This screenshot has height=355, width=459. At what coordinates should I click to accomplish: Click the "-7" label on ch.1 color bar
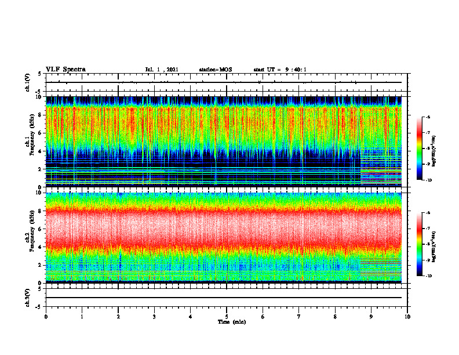(428, 133)
